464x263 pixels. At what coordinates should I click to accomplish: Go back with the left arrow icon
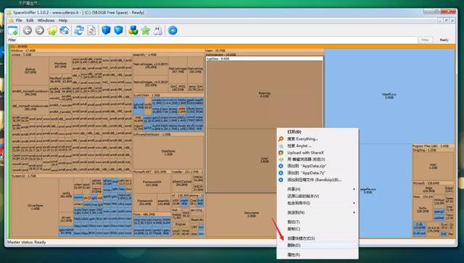coord(28,30)
